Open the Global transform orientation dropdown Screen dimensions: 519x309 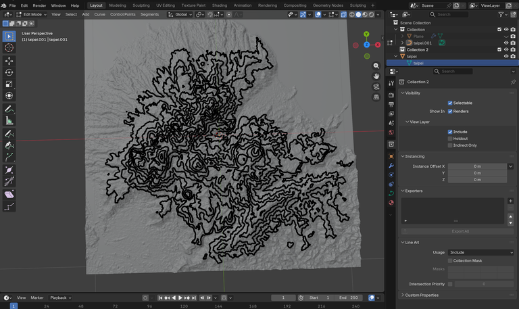tap(180, 15)
